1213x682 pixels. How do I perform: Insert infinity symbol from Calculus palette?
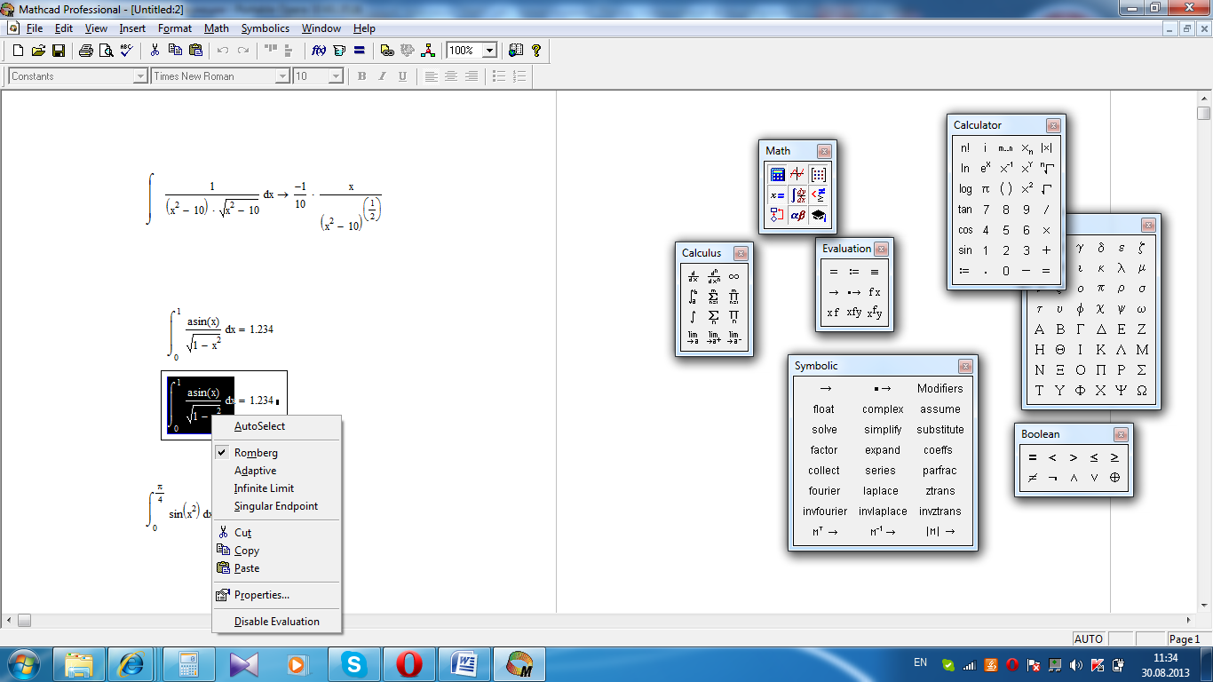(x=733, y=276)
